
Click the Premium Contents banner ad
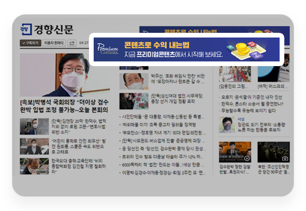point(186,49)
